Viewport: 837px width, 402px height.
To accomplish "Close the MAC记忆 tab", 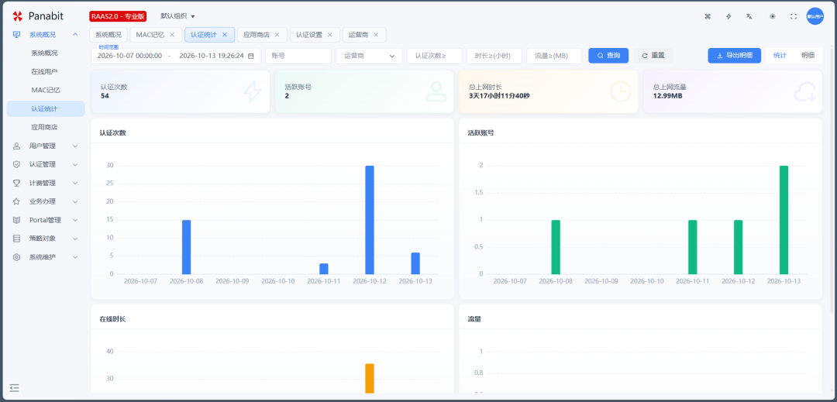I will tap(172, 35).
